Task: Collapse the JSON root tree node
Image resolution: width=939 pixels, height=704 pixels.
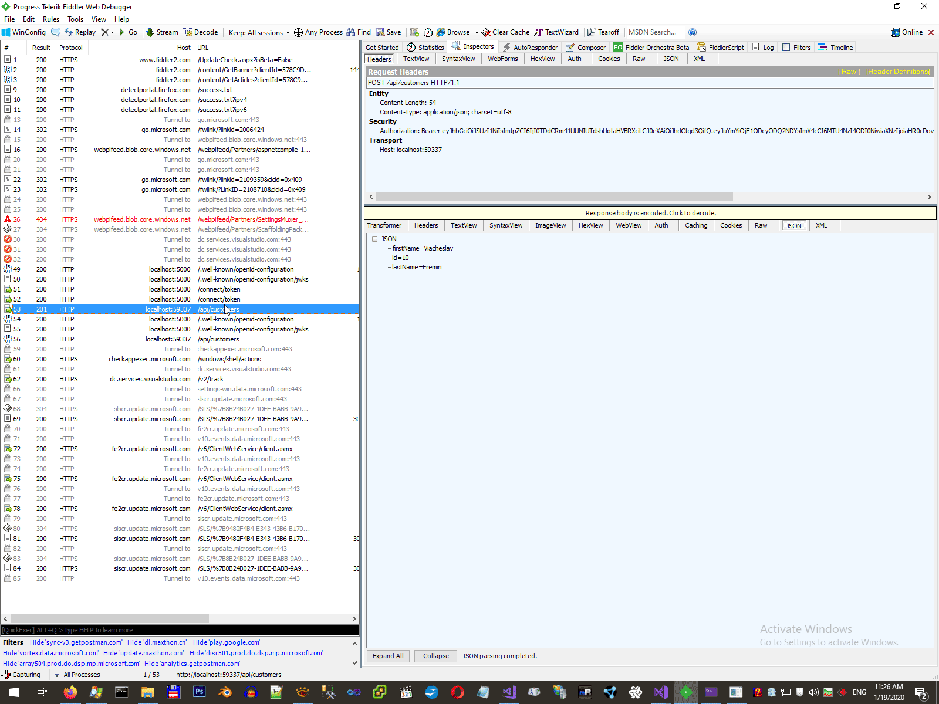Action: pyautogui.click(x=374, y=239)
